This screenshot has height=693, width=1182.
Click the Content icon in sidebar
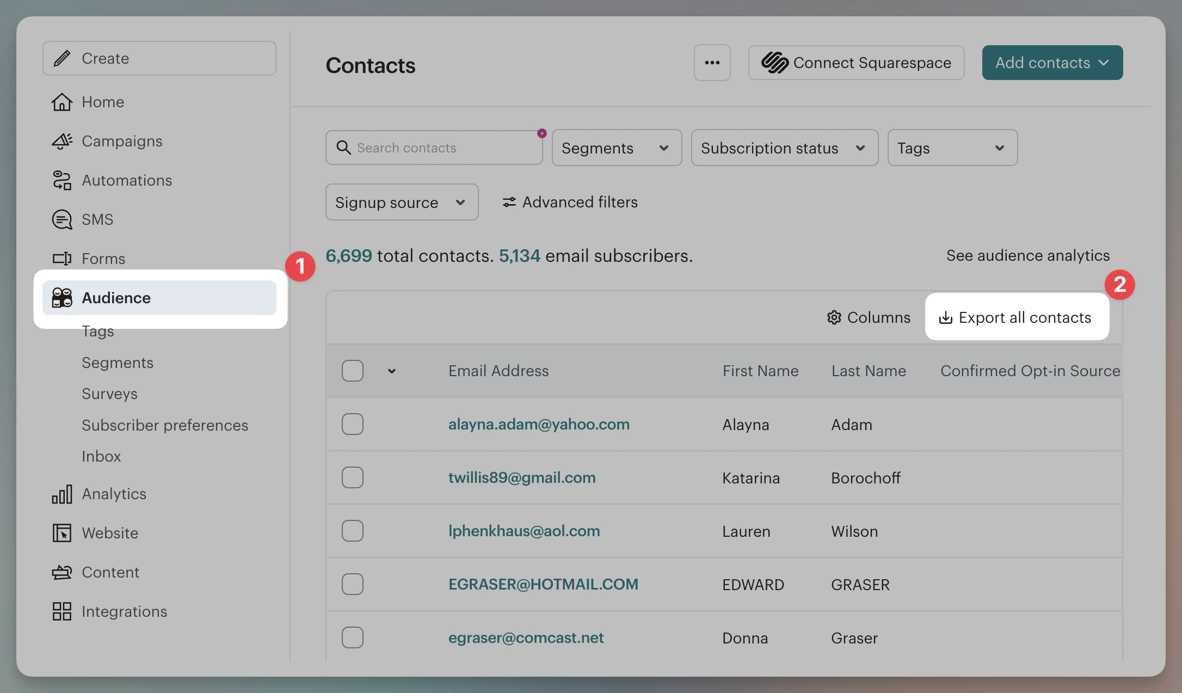pyautogui.click(x=62, y=572)
